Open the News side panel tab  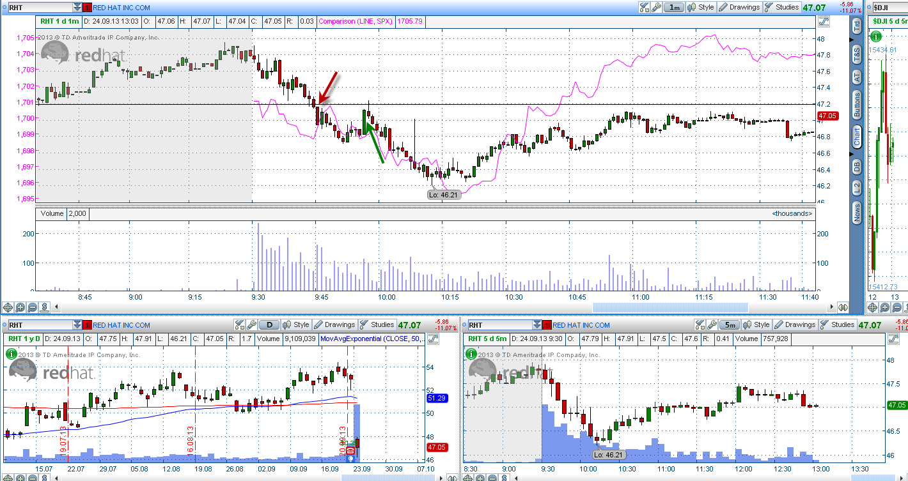(x=857, y=211)
